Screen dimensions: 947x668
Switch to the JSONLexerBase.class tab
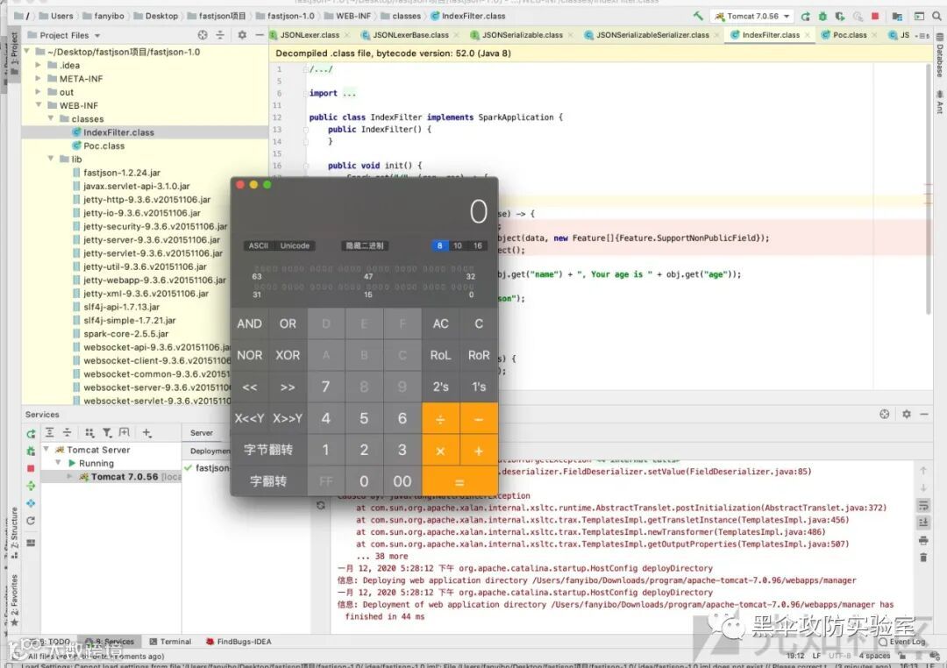[x=410, y=35]
